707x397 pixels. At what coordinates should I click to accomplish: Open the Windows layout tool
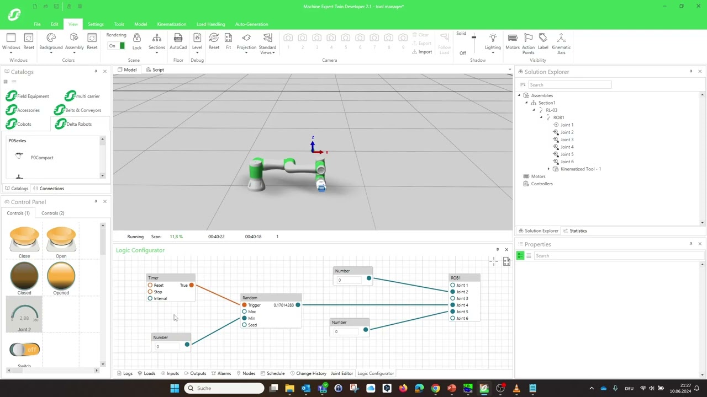(10, 41)
